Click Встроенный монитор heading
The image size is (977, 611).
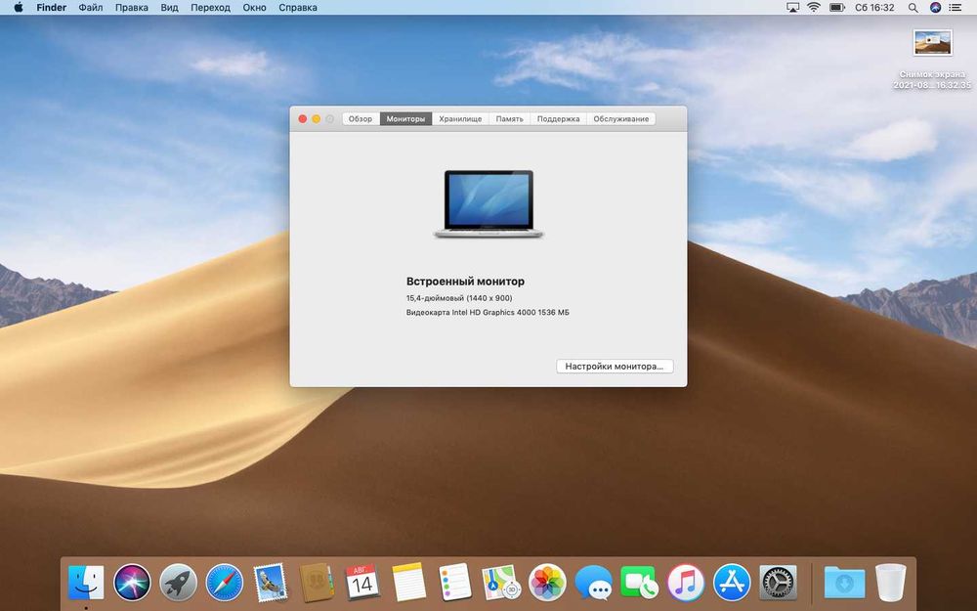coord(465,282)
